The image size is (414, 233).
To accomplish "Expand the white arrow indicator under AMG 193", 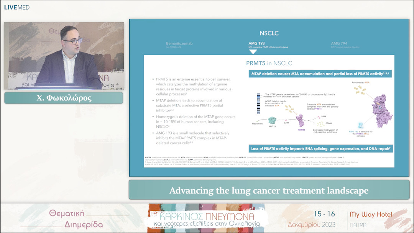I will pos(253,50).
